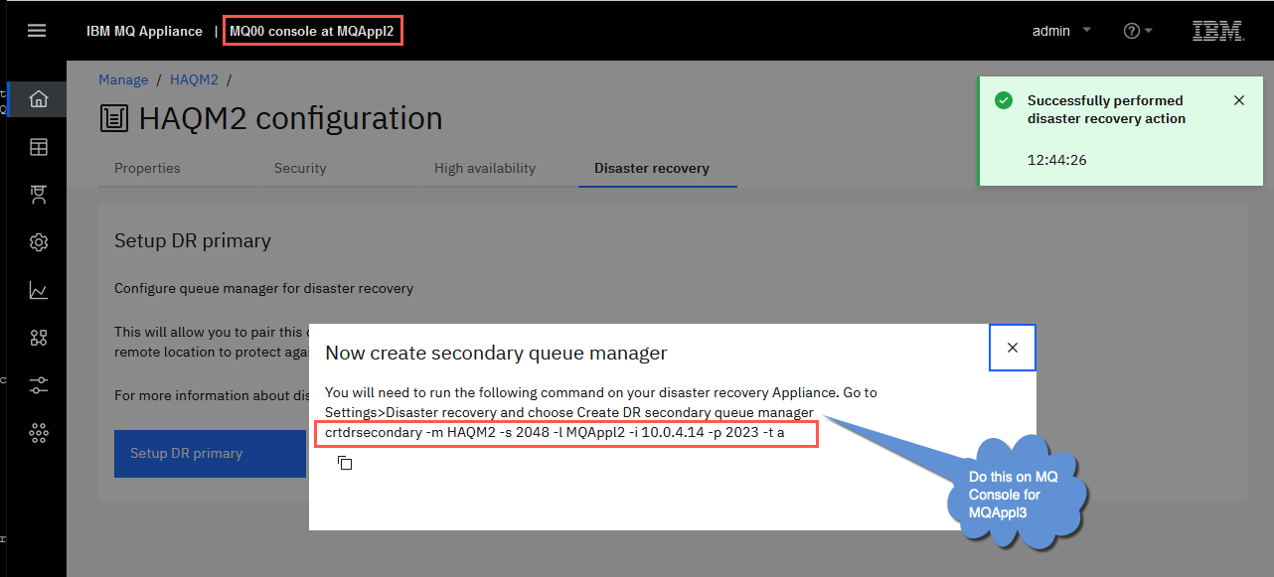Click the HAQM2 configuration page icon

click(x=114, y=119)
